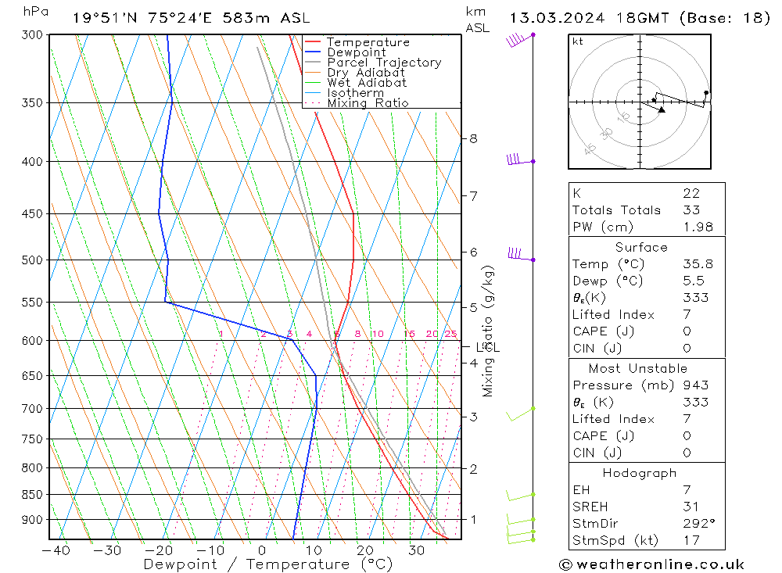Click the -40 temperature axis label
Image resolution: width=782 pixels, height=573 pixels.
[56, 550]
